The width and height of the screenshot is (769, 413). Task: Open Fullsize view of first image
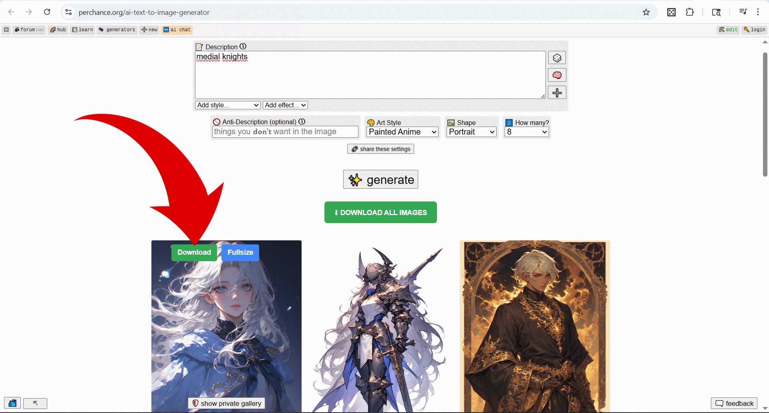tap(240, 252)
